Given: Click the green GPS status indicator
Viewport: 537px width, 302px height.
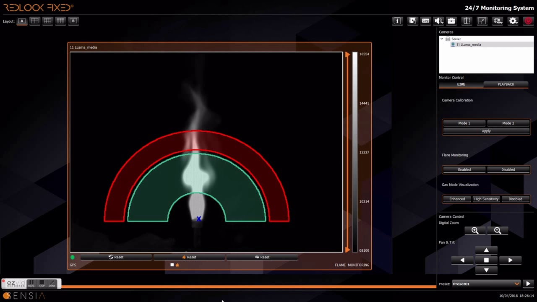Looking at the screenshot, I should (73, 258).
